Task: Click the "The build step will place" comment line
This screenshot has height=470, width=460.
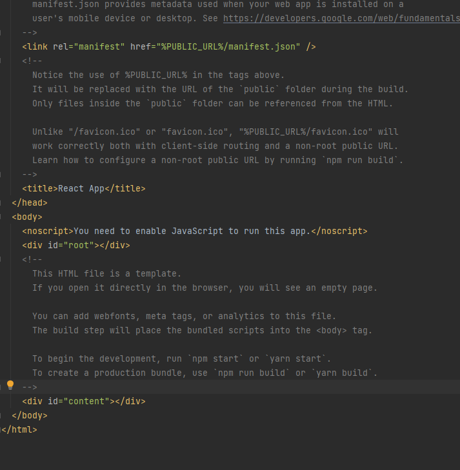Action: pyautogui.click(x=202, y=331)
